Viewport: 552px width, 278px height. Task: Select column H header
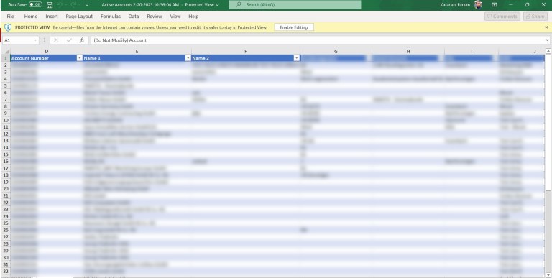(408, 52)
